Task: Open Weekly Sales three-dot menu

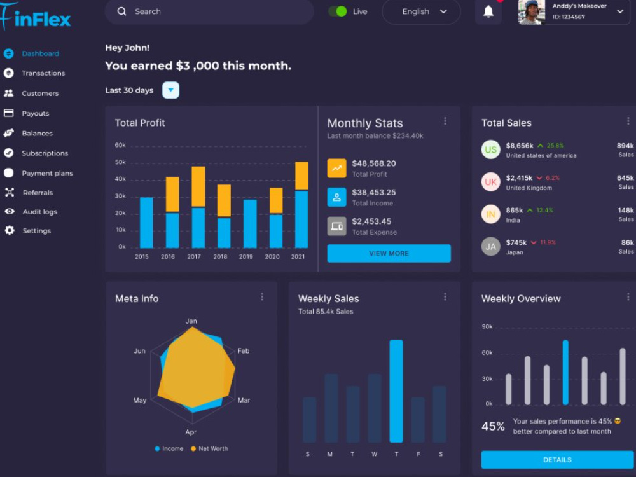Action: [x=445, y=297]
